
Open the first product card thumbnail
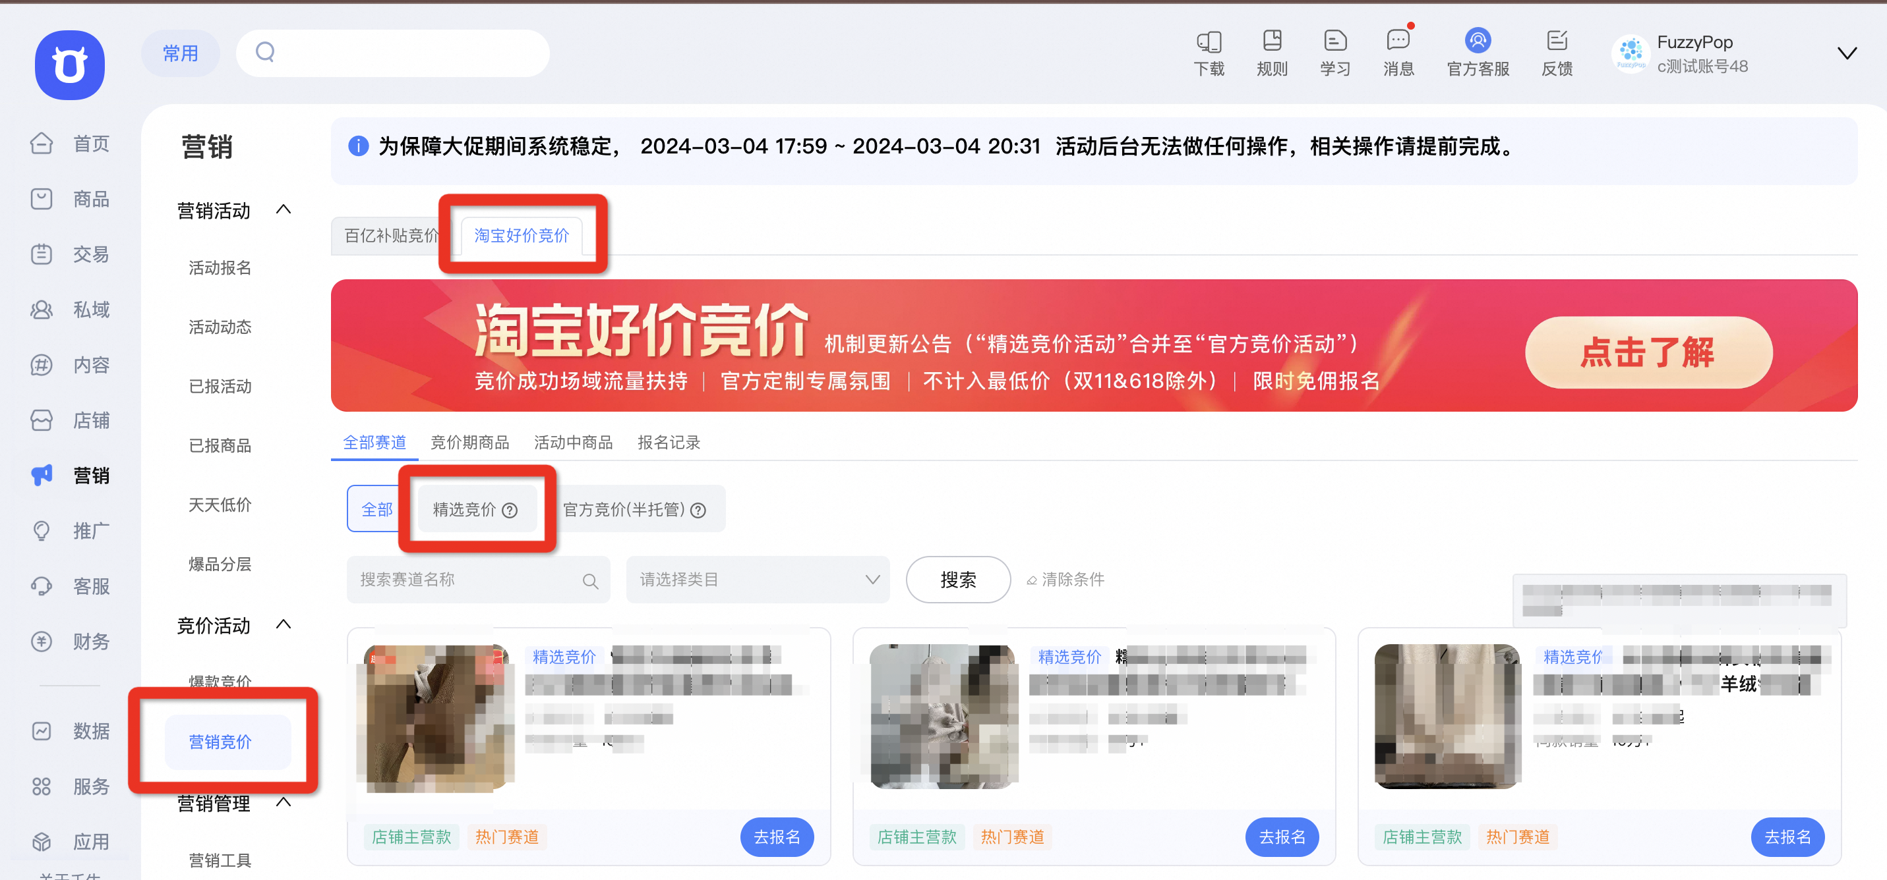pos(436,718)
